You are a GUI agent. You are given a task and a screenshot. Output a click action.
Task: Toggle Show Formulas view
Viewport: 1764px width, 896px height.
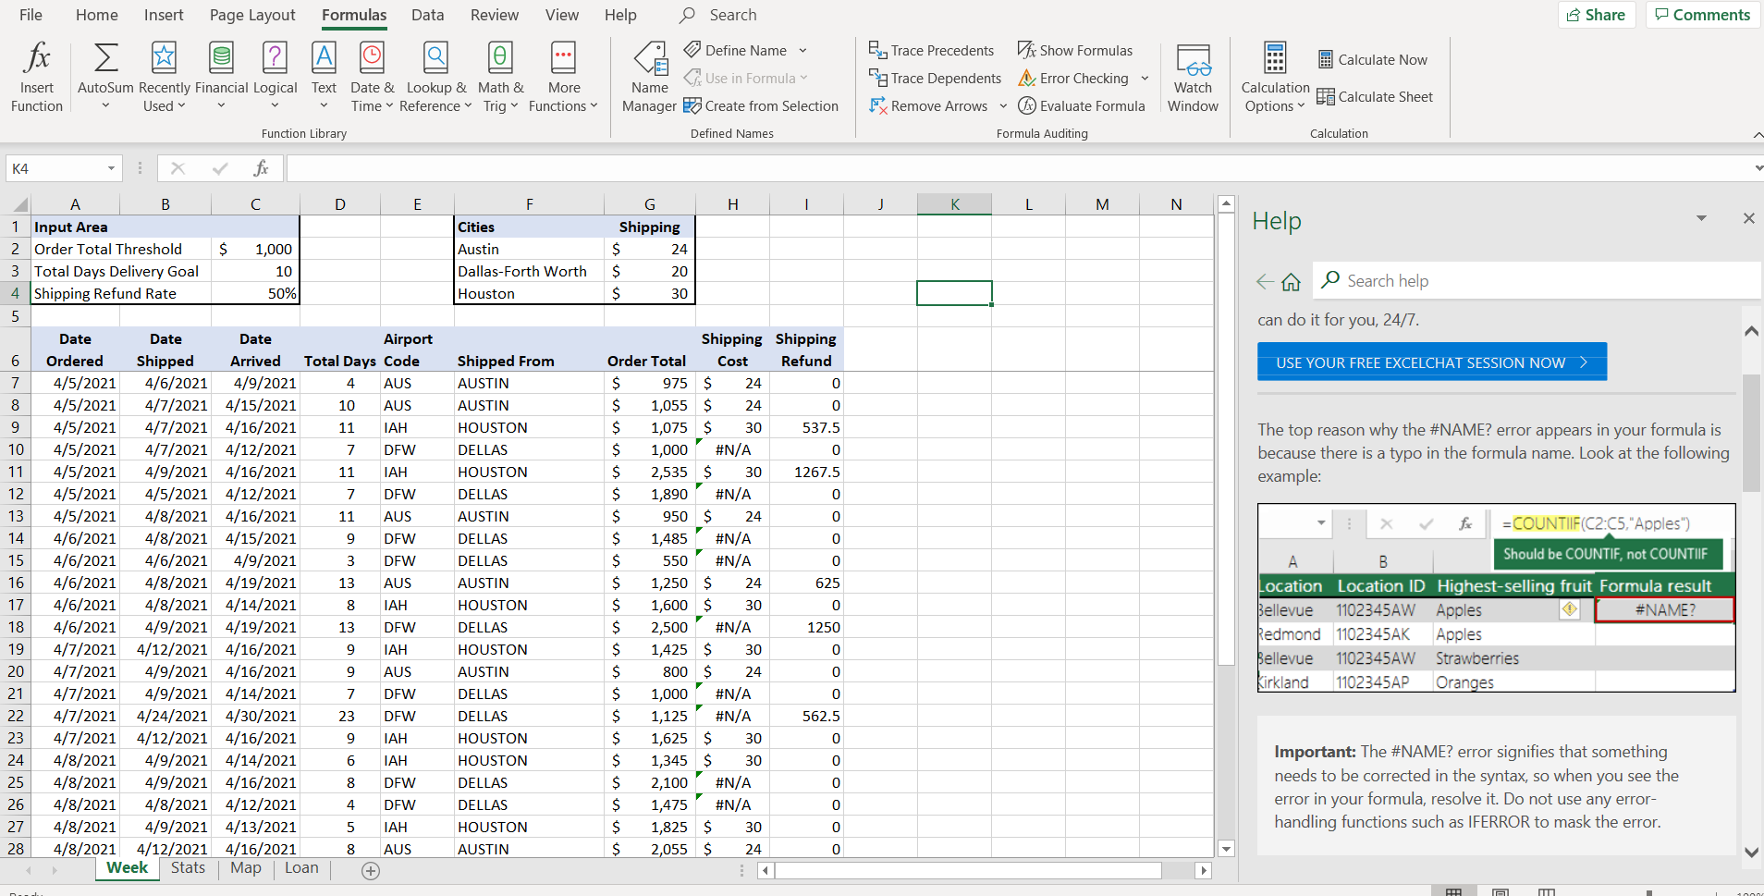pyautogui.click(x=1075, y=50)
